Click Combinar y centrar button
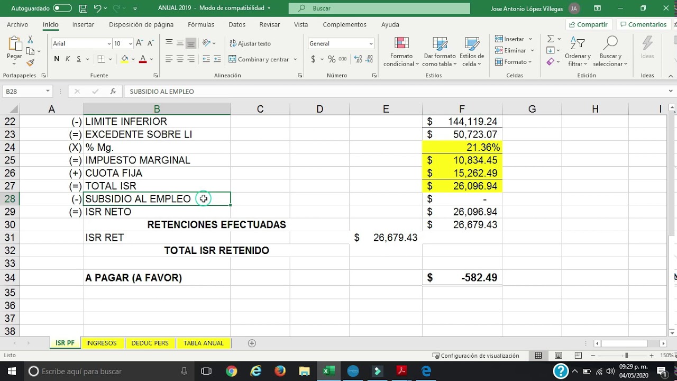Image resolution: width=677 pixels, height=381 pixels. point(259,59)
